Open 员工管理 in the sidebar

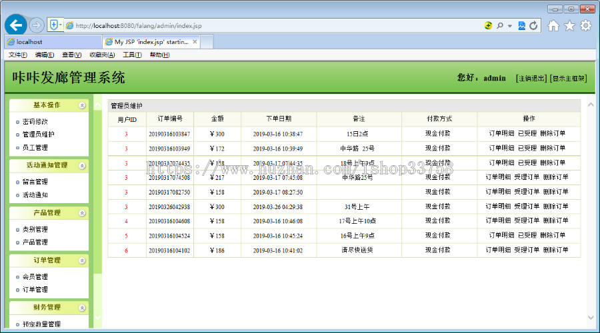click(35, 148)
